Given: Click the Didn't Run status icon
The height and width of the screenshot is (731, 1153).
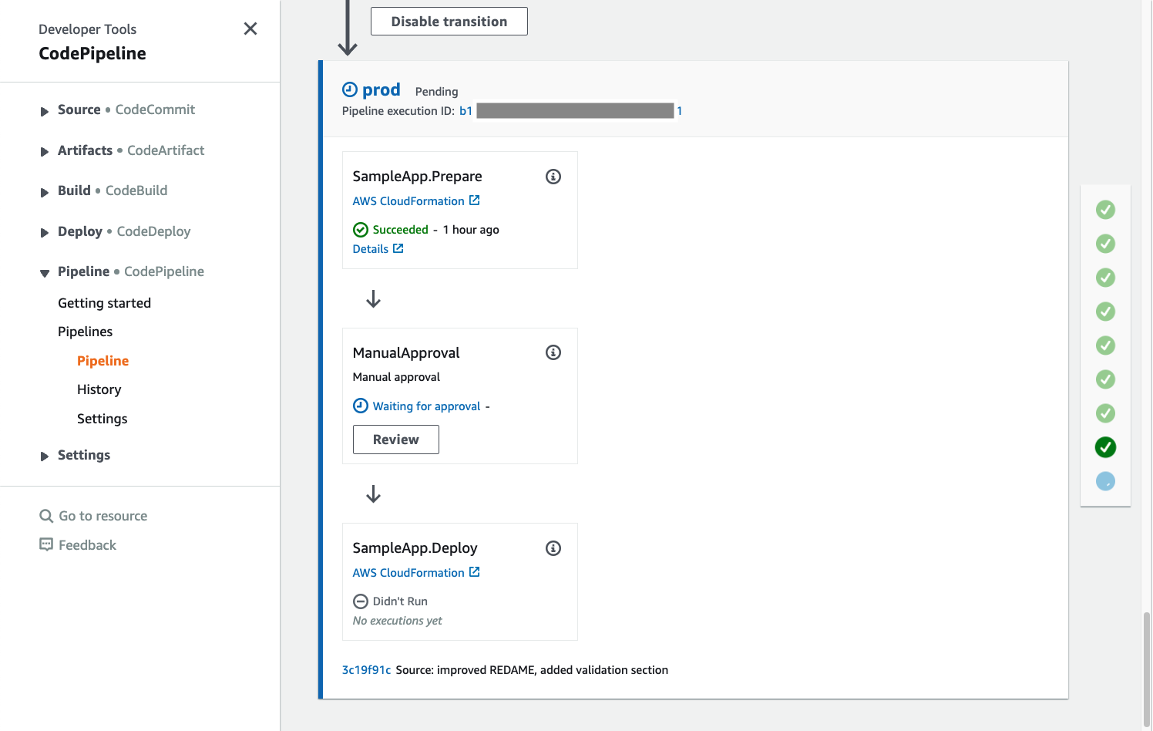Looking at the screenshot, I should click(x=361, y=601).
